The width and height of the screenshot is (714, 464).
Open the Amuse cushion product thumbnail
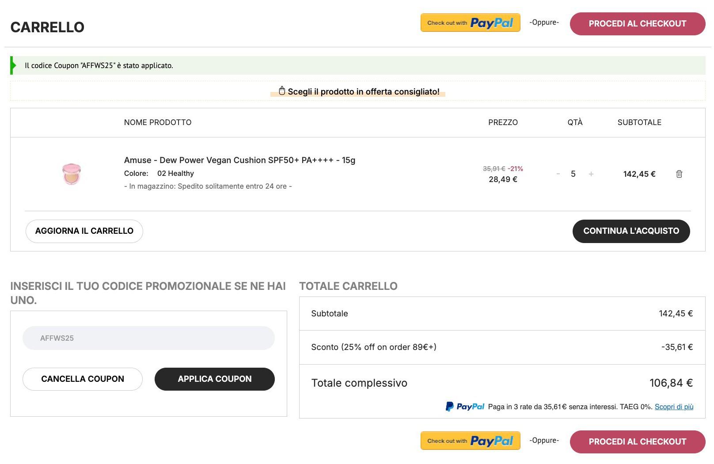point(72,174)
